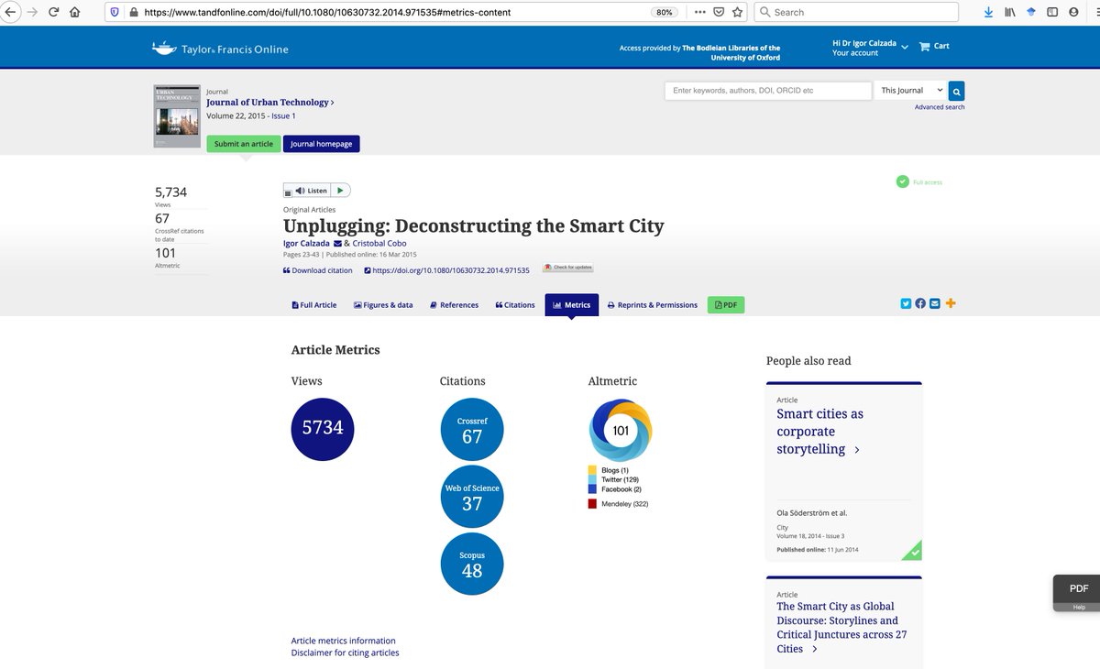This screenshot has height=669, width=1100.
Task: Click the yellow Blogs legend swatch
Action: coord(593,470)
